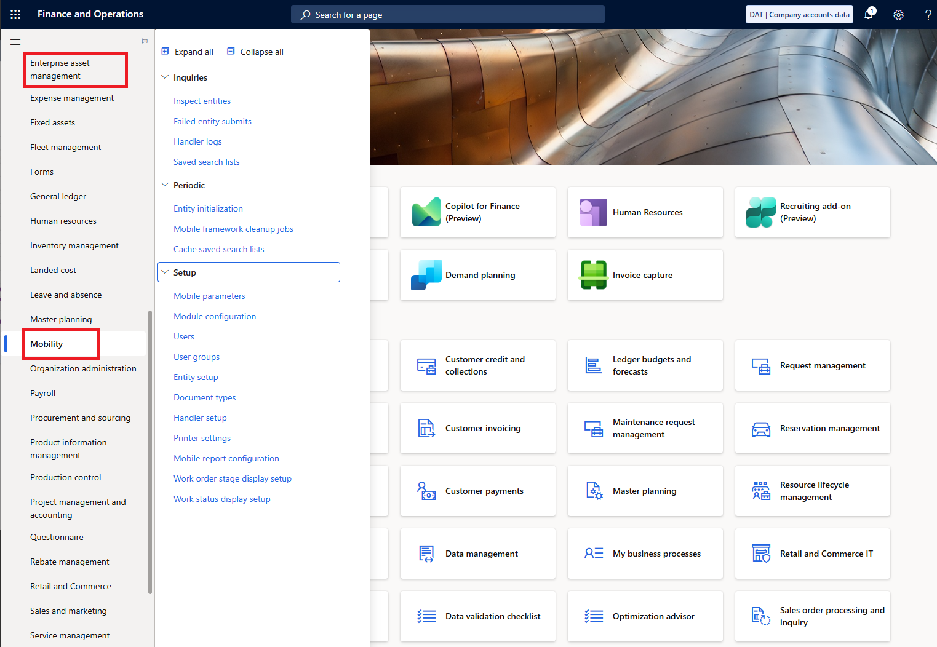937x647 pixels.
Task: Click the help question mark icon
Action: [928, 15]
